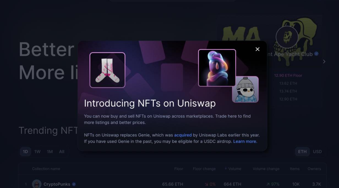339x188 pixels.
Task: Close the Introducing NFTs popup
Action: (x=257, y=49)
